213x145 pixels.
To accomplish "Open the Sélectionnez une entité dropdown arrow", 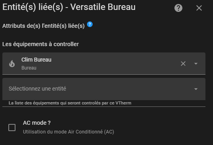I will coord(196,89).
